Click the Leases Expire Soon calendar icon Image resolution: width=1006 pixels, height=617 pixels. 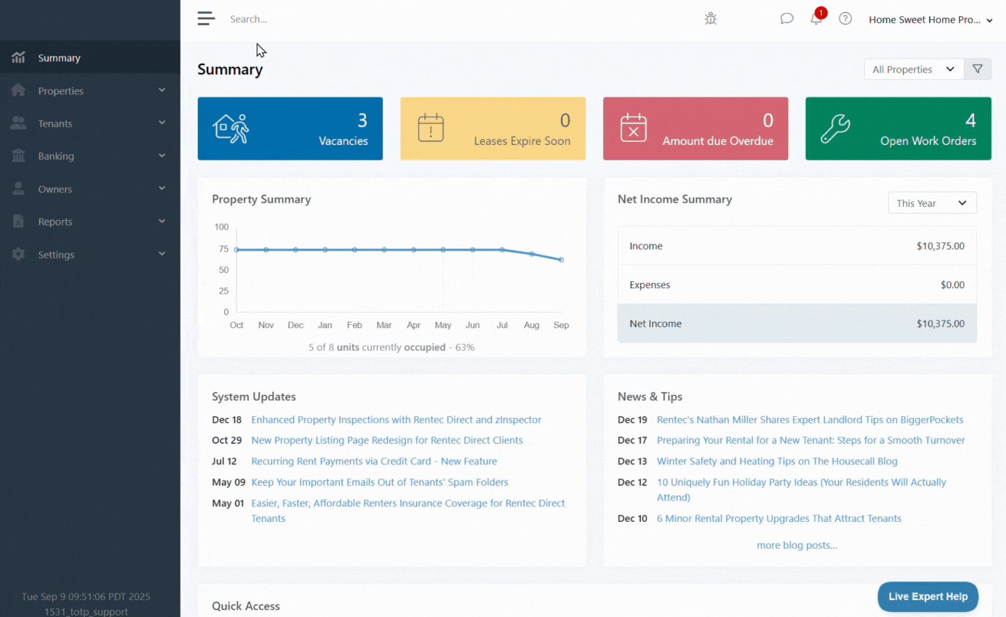click(x=431, y=129)
